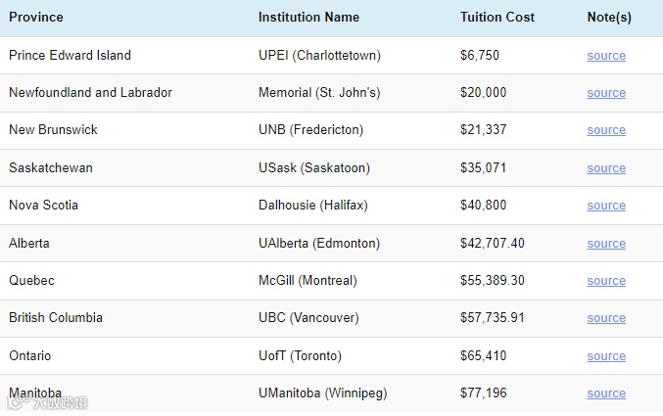
Task: Follow the New Brunswick source link
Action: coord(606,130)
